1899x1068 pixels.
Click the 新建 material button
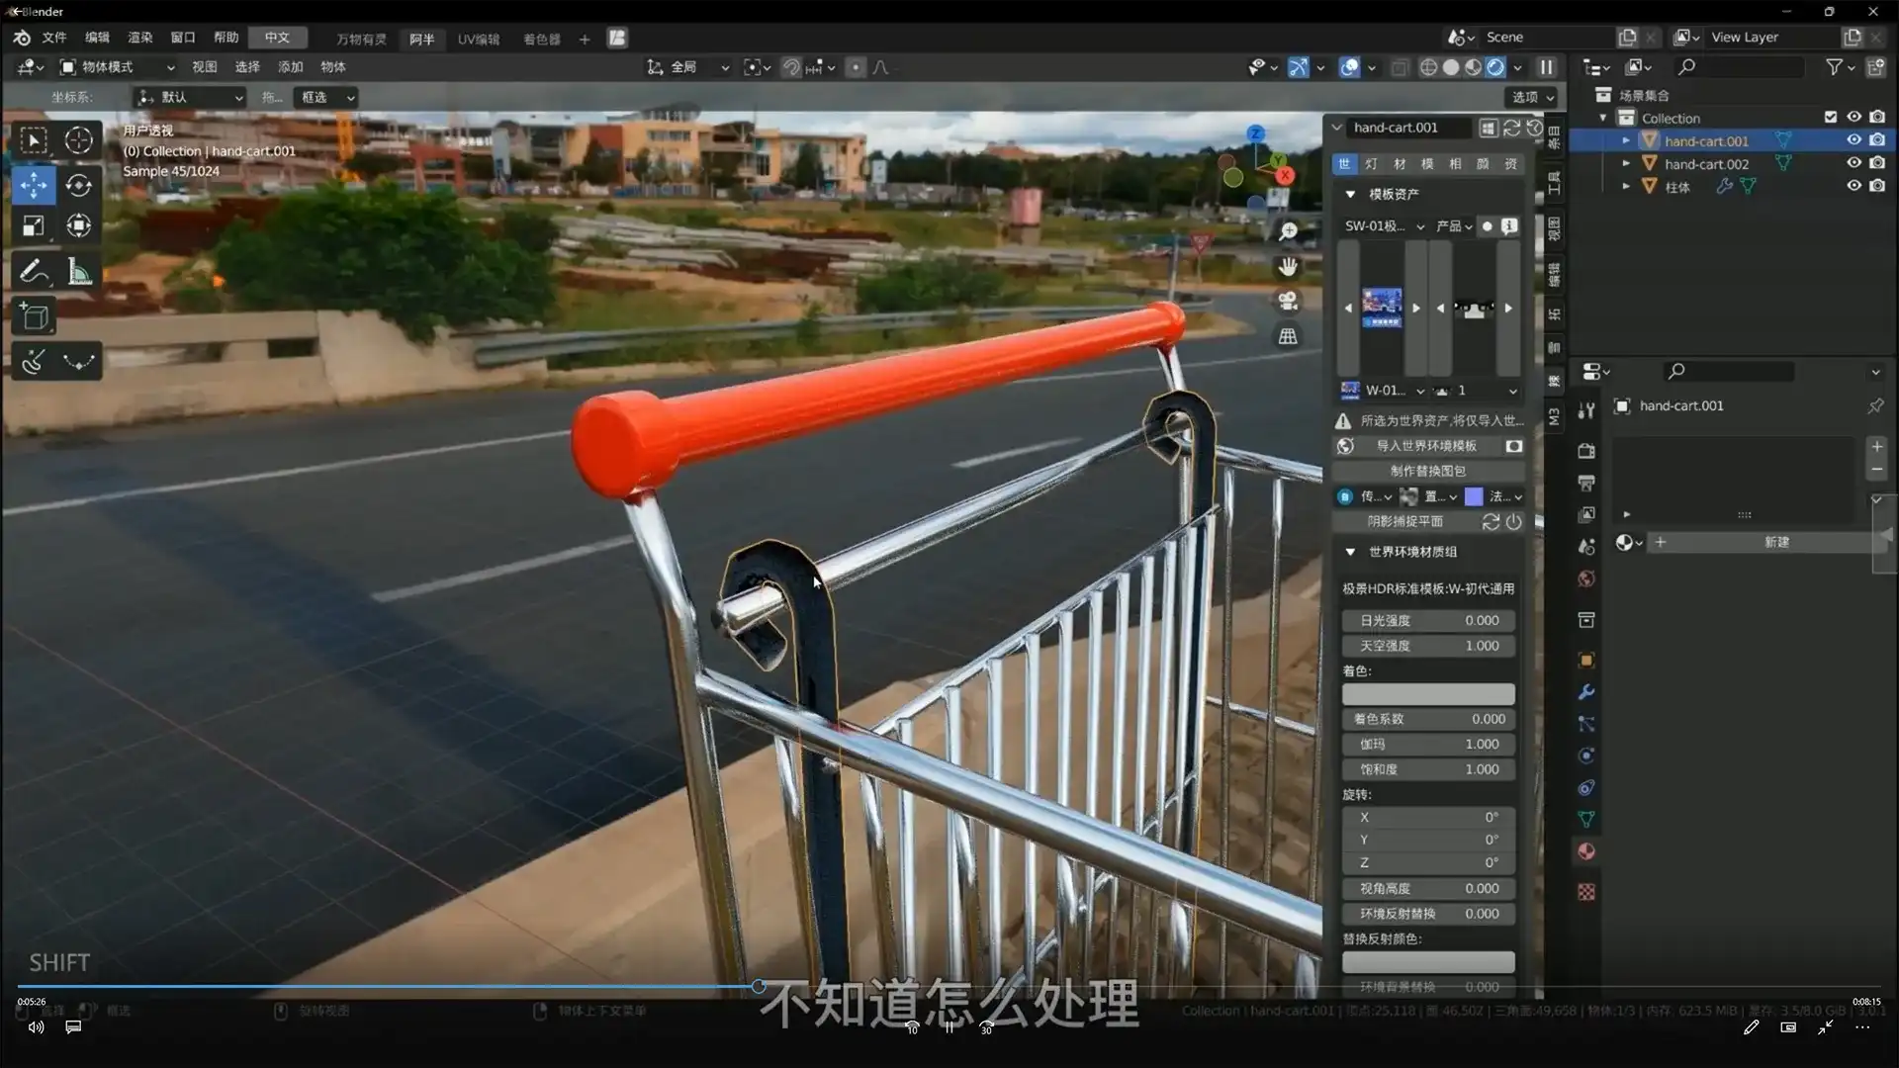tap(1775, 542)
